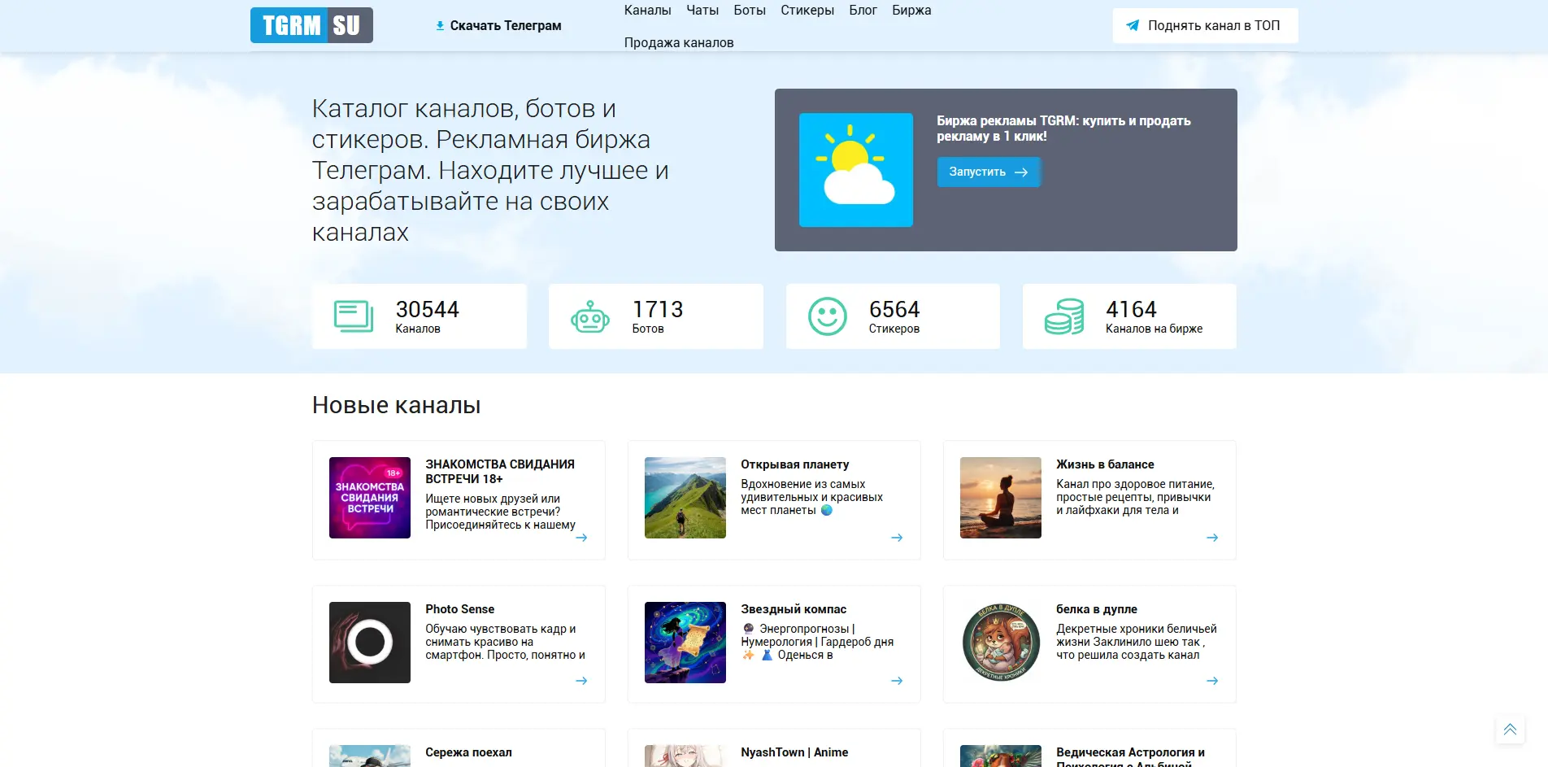Click the scroll-to-top arrow button
This screenshot has height=767, width=1548.
[1511, 729]
